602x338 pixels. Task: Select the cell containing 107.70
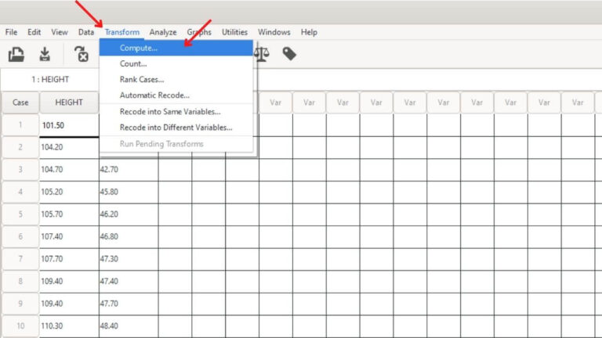click(69, 259)
